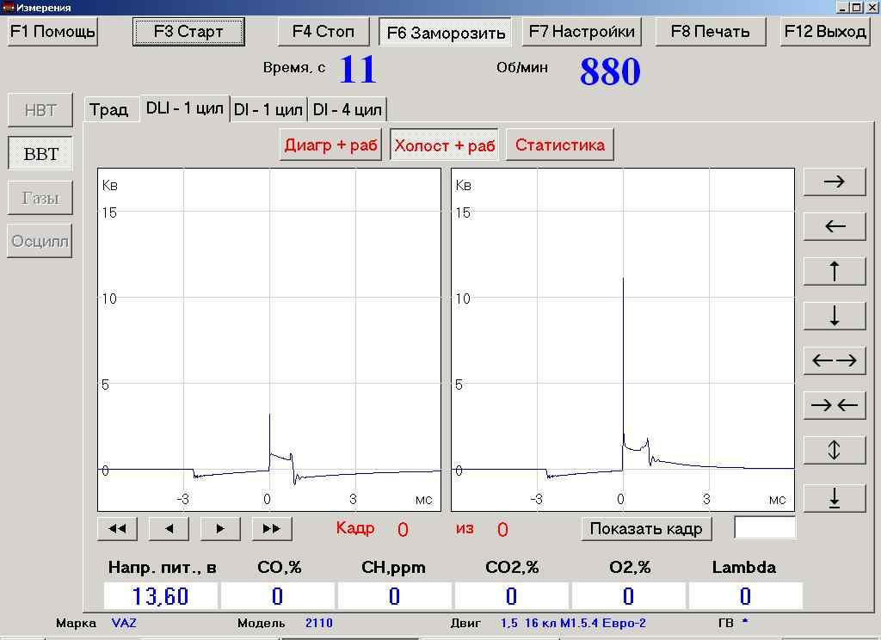Select the ВВТ side mode button
The width and height of the screenshot is (881, 640).
pos(40,153)
